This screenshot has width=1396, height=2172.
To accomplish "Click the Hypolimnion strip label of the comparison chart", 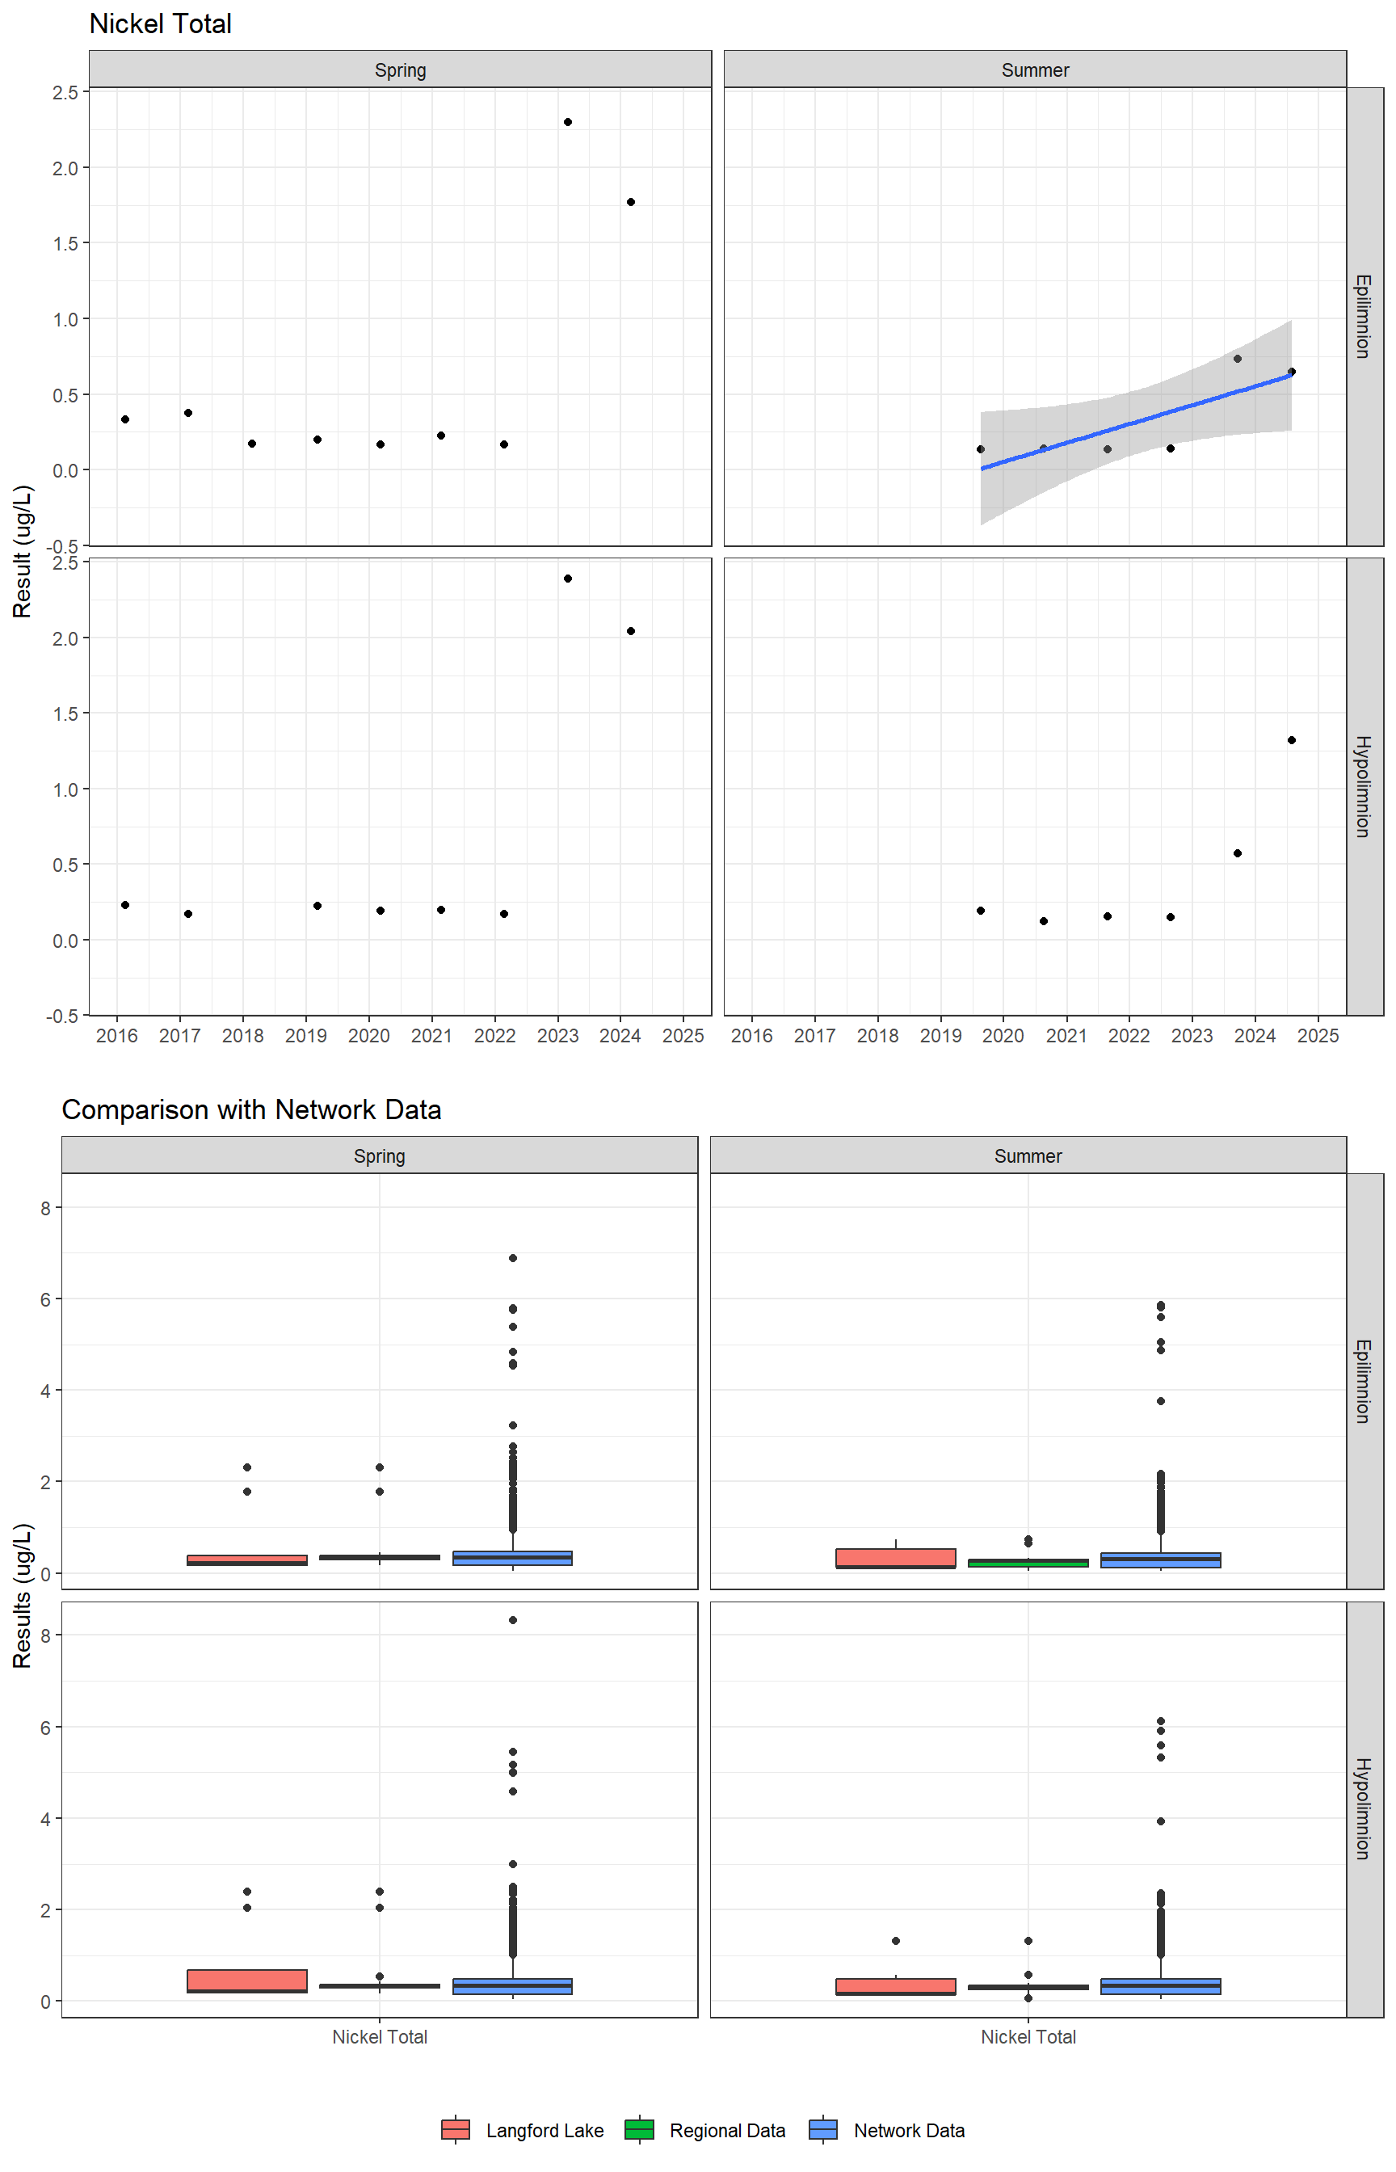I will pyautogui.click(x=1364, y=1809).
